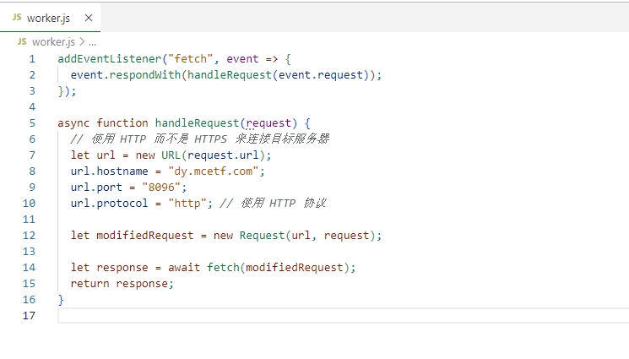Click the await keyword on line 14

184,268
